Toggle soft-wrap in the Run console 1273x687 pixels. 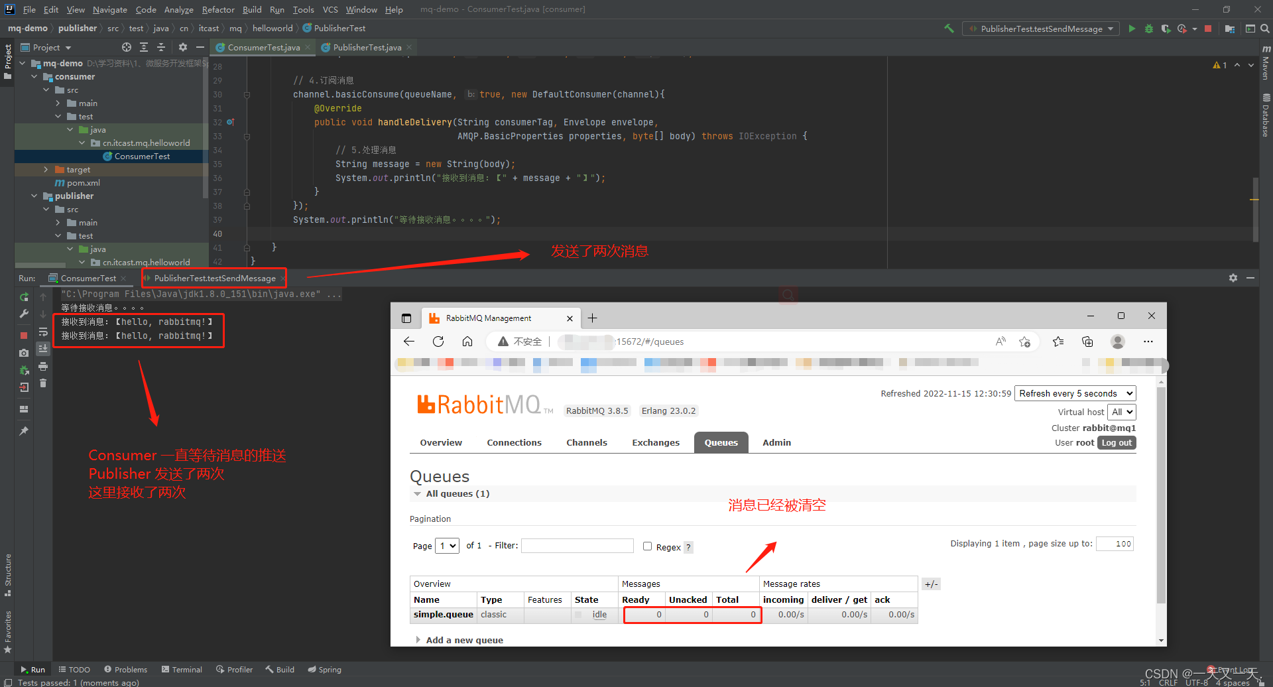pos(44,333)
